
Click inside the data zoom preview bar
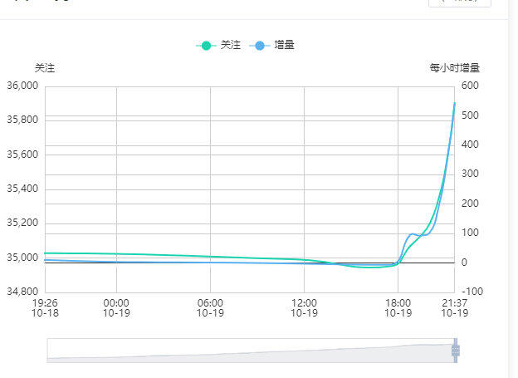click(x=251, y=351)
